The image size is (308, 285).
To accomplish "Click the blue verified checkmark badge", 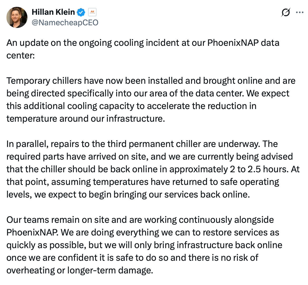I will [x=81, y=12].
